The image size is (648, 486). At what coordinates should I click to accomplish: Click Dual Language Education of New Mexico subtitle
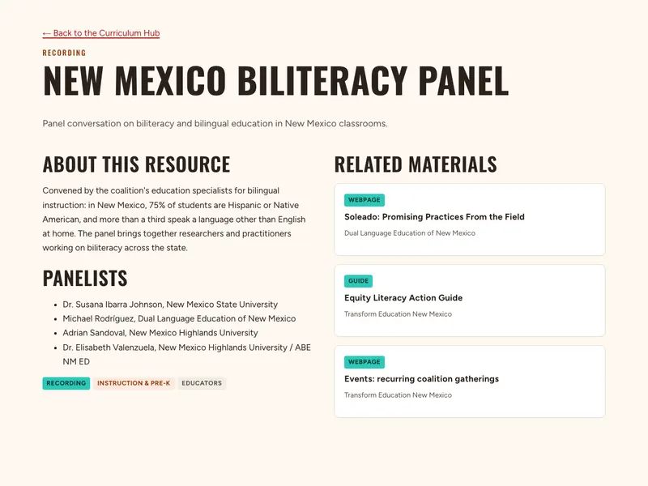point(410,233)
